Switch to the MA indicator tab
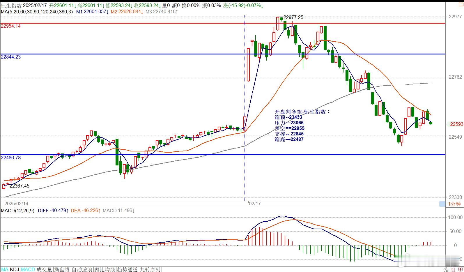Viewport: 464px width, 272px height. point(5,269)
